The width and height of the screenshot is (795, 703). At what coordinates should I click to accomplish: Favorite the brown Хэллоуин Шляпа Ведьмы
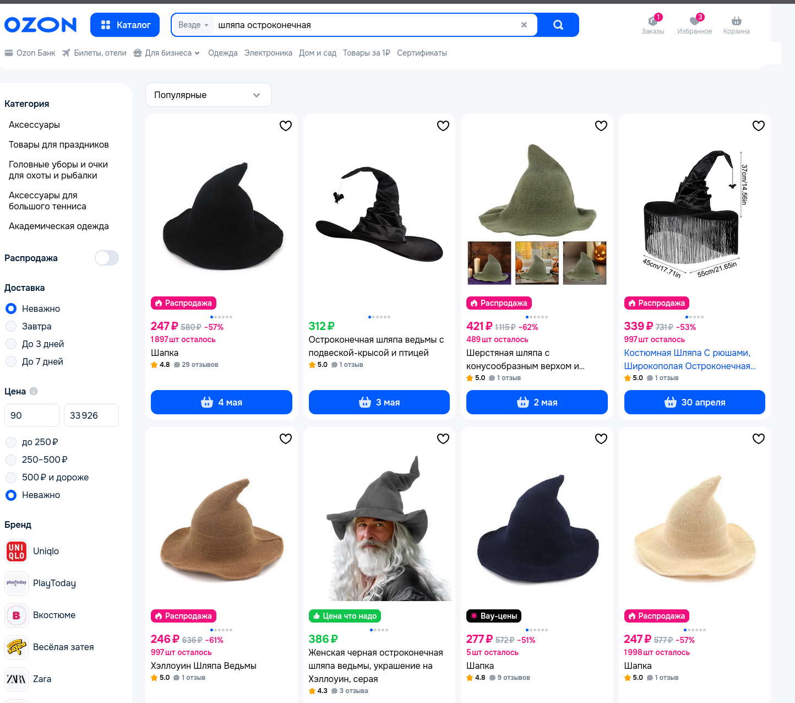(286, 439)
